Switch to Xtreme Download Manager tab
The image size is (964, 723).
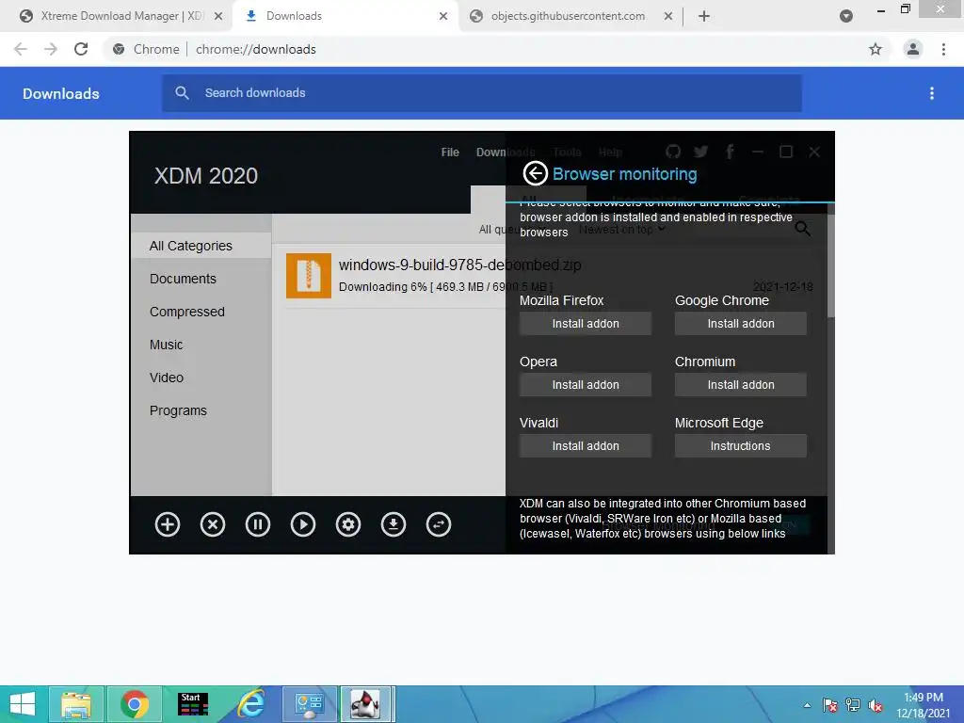coord(121,16)
